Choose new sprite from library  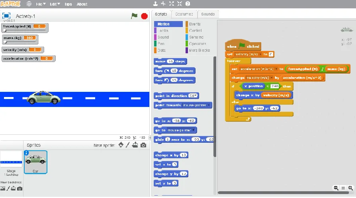click(121, 145)
